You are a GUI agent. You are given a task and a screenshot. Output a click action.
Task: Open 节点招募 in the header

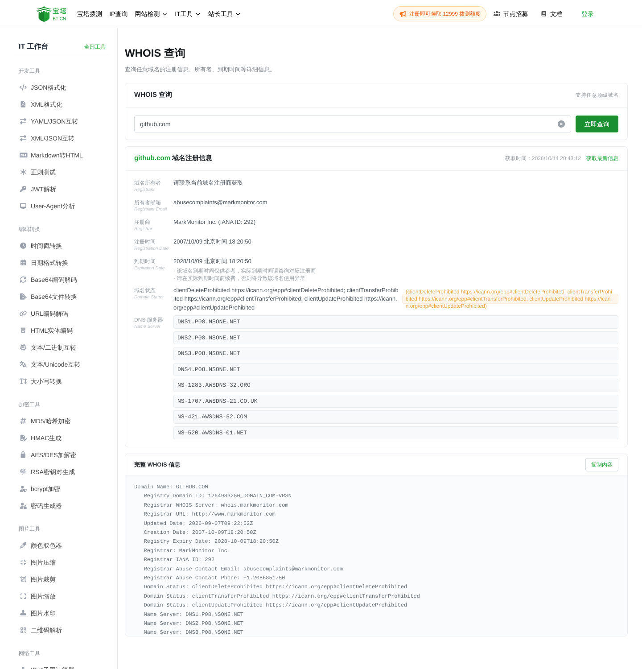pyautogui.click(x=510, y=14)
